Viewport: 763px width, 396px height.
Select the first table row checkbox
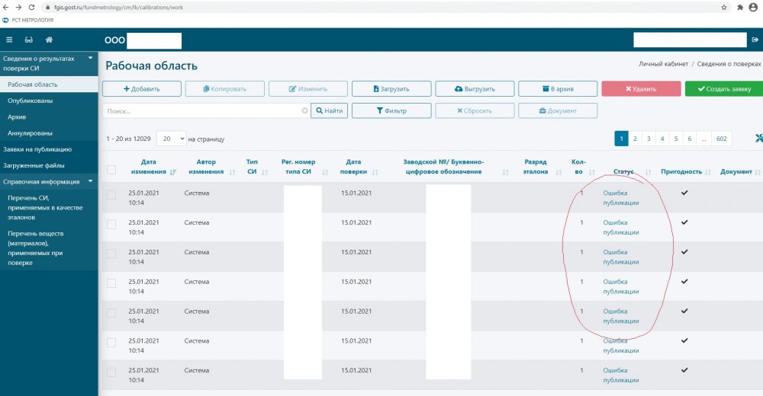tap(111, 195)
